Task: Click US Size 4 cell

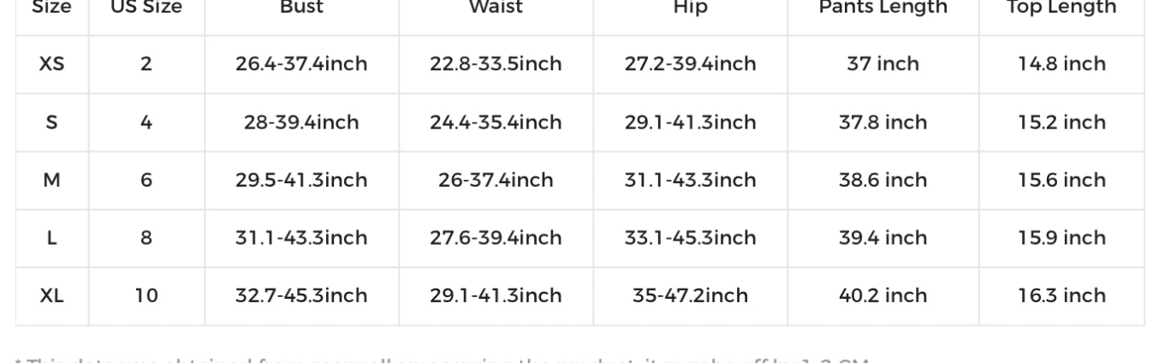Action: (146, 122)
